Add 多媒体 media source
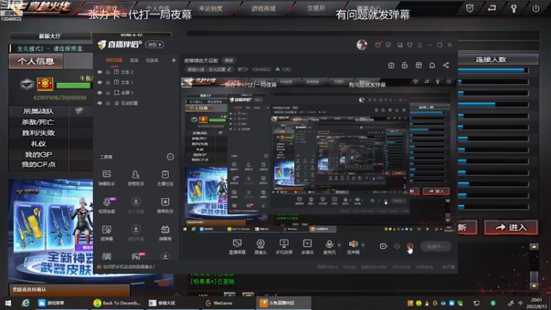 (x=307, y=247)
